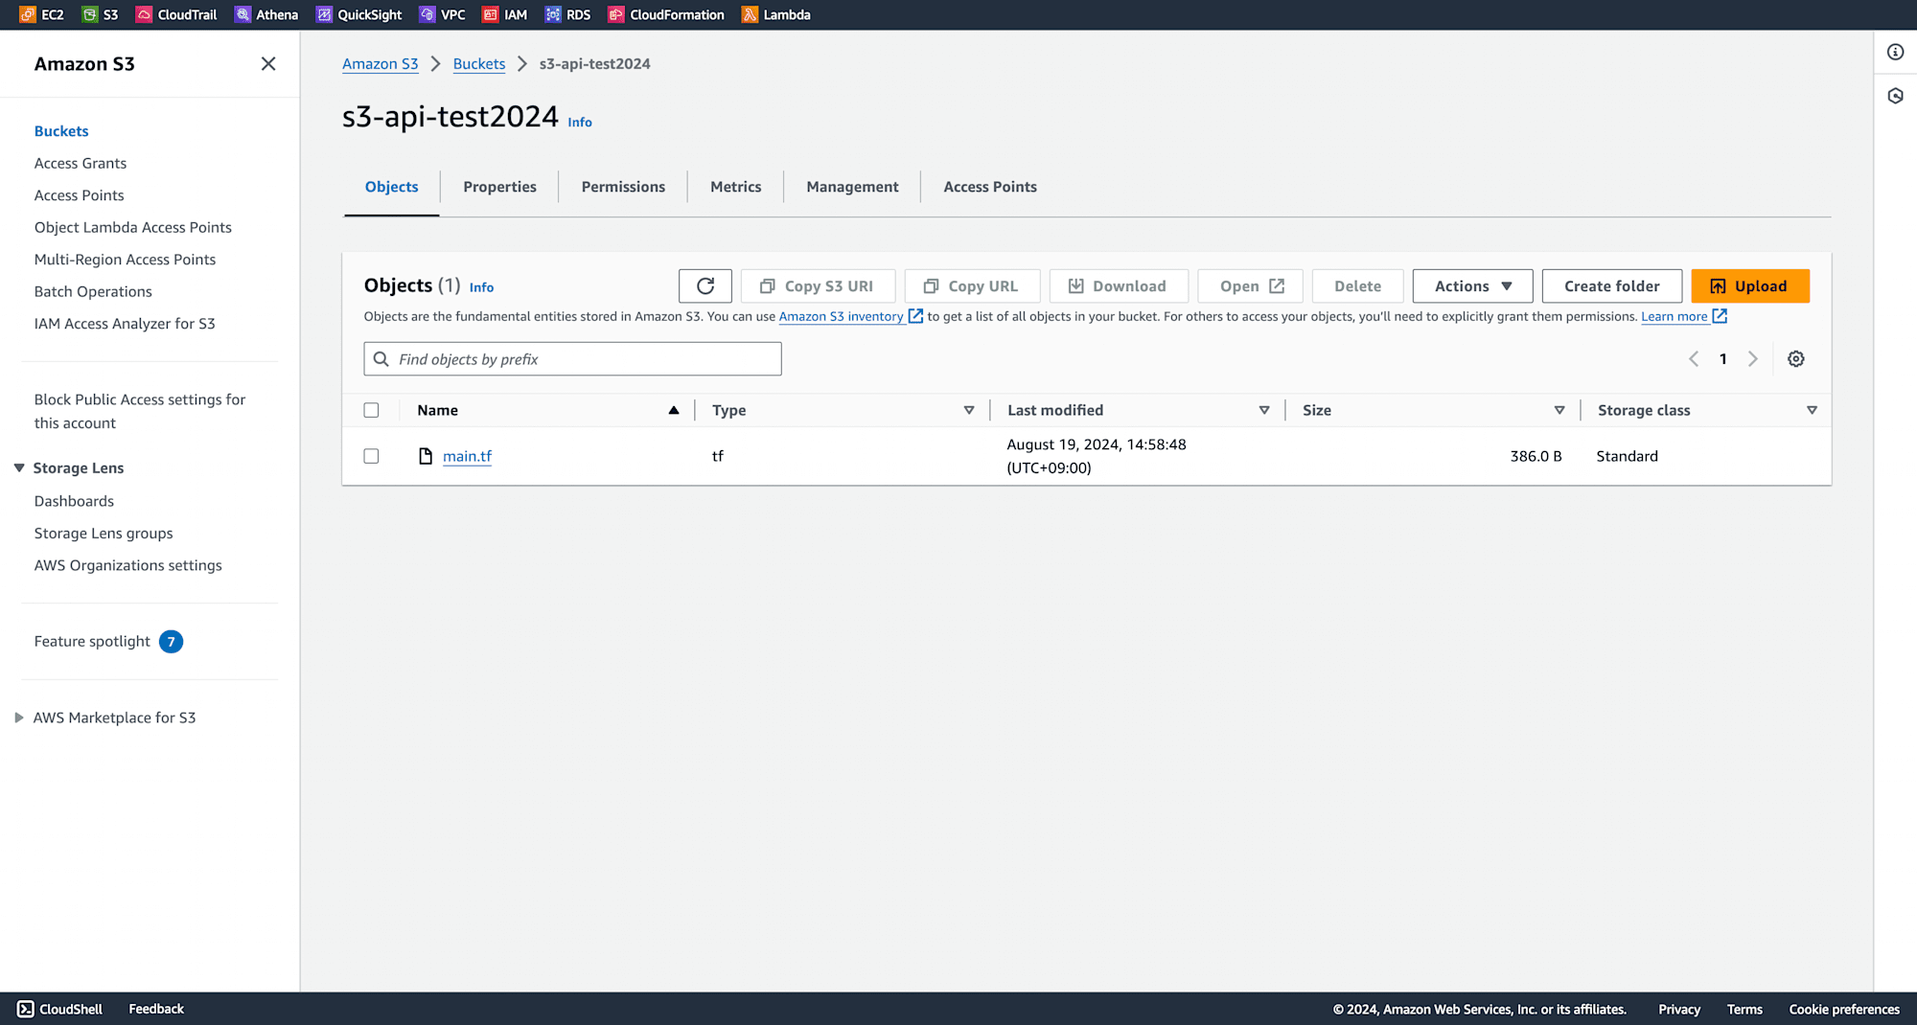Open IAM service shortcut icon
Viewport: 1917px width, 1025px height.
coord(491,14)
